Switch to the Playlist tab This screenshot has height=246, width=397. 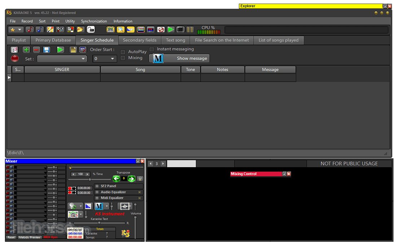pyautogui.click(x=19, y=40)
